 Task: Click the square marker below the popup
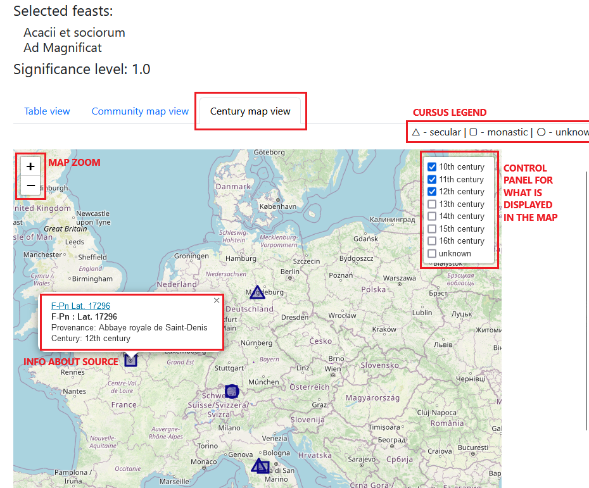[130, 360]
